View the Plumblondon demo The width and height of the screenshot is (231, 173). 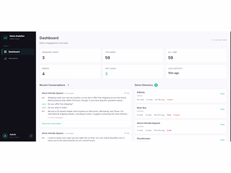[222, 140]
